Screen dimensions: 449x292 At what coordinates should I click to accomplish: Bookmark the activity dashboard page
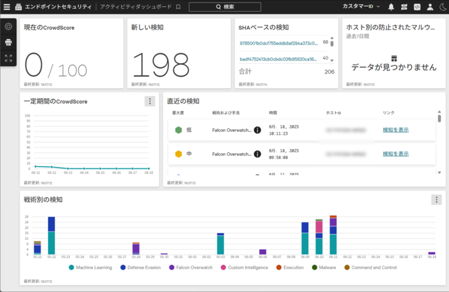(178, 7)
